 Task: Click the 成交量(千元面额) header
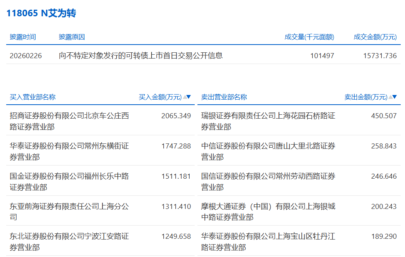click(x=309, y=37)
